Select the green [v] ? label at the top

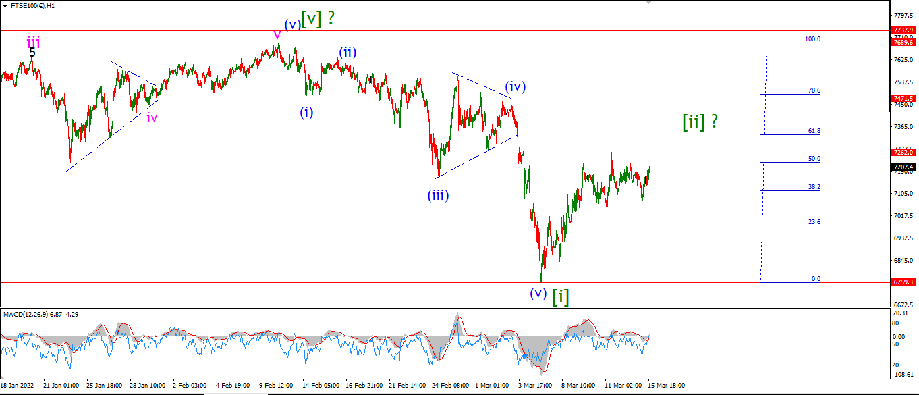[x=318, y=18]
